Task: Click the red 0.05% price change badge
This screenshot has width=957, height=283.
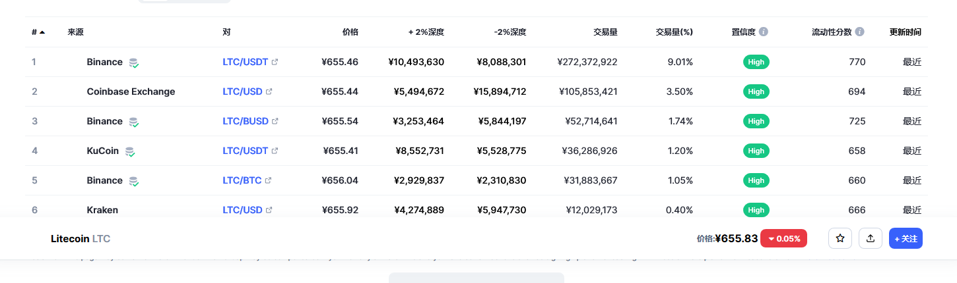Action: [783, 238]
